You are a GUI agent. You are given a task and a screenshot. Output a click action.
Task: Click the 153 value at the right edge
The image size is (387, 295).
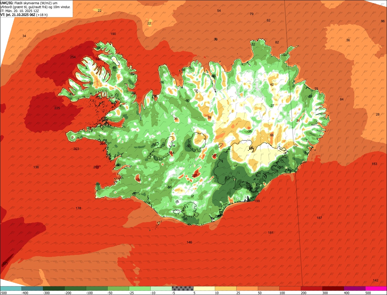tap(374, 164)
